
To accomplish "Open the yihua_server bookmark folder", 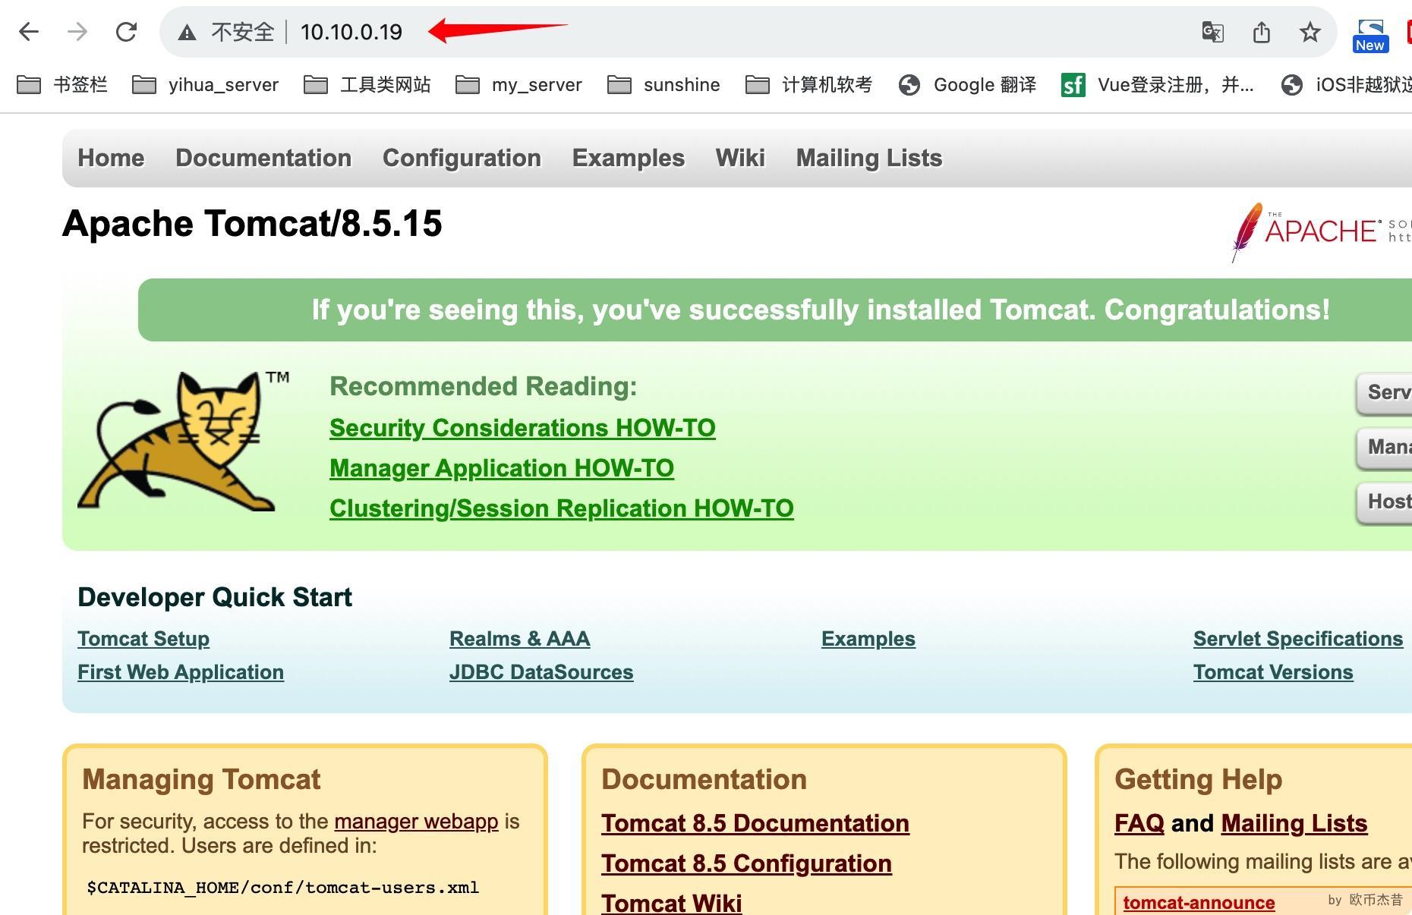I will click(x=206, y=85).
